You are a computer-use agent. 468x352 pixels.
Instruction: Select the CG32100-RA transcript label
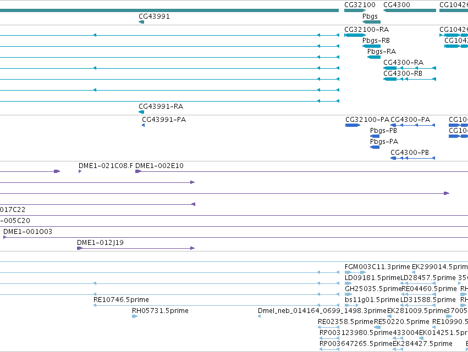click(366, 30)
